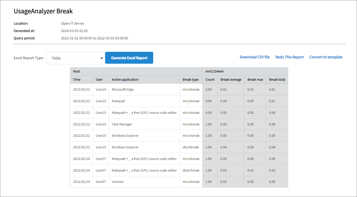Select the shortbreak cell for Windows Explorer
The image size is (357, 197).
pyautogui.click(x=191, y=147)
